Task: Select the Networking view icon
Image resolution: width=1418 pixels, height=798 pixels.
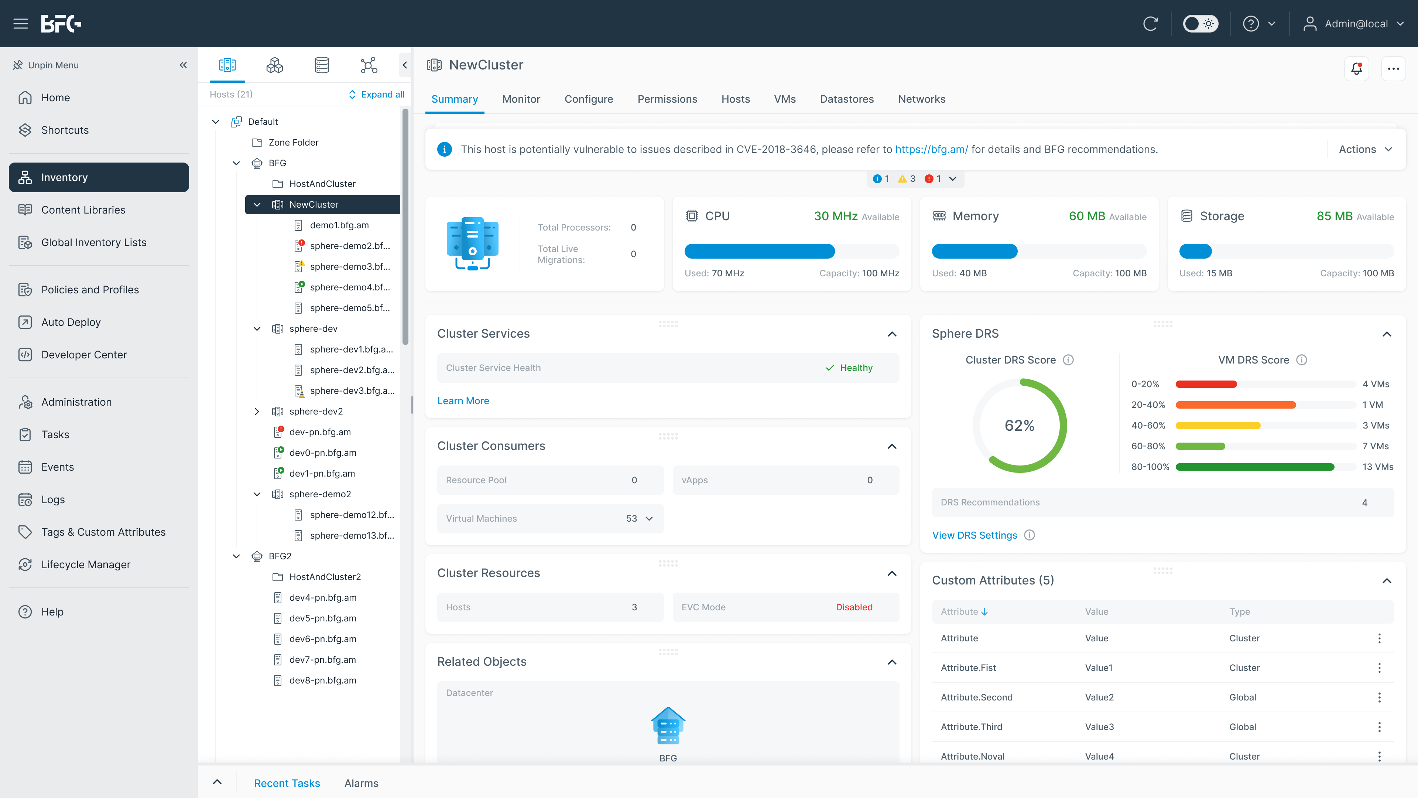Action: point(369,65)
